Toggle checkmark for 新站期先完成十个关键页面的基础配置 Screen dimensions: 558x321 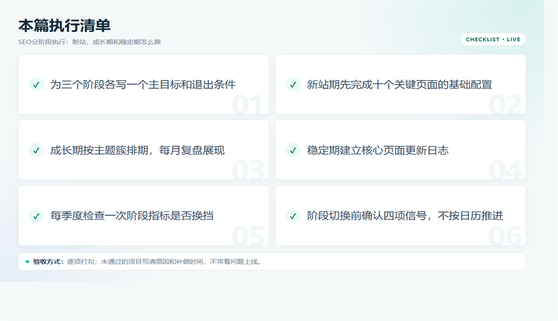tap(292, 84)
